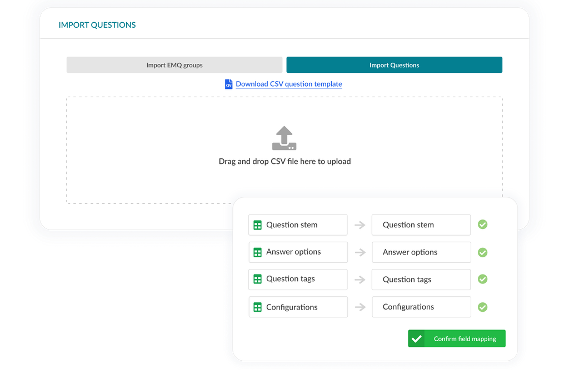This screenshot has width=569, height=379.
Task: Select the spreadsheet icon next to Question stem
Action: click(x=257, y=225)
